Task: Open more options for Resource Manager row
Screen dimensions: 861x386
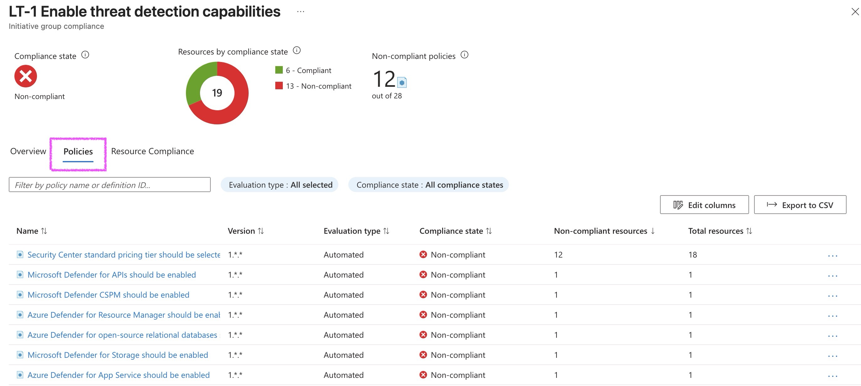Action: 832,316
